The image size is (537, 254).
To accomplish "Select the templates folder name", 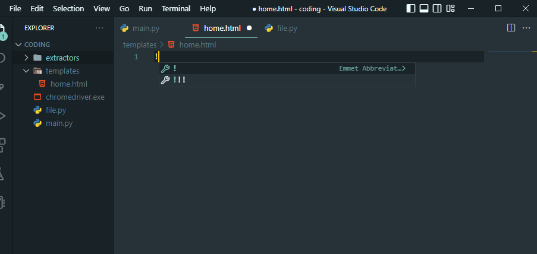I will click(x=62, y=71).
